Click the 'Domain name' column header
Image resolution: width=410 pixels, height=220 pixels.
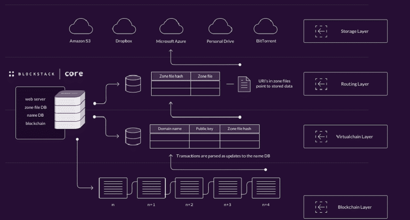point(170,129)
